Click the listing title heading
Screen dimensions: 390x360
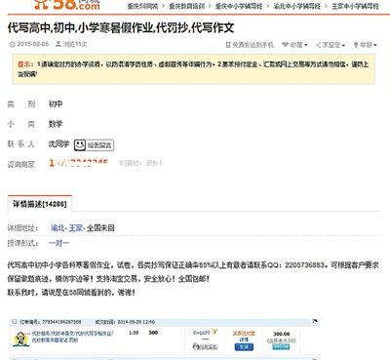coord(121,28)
